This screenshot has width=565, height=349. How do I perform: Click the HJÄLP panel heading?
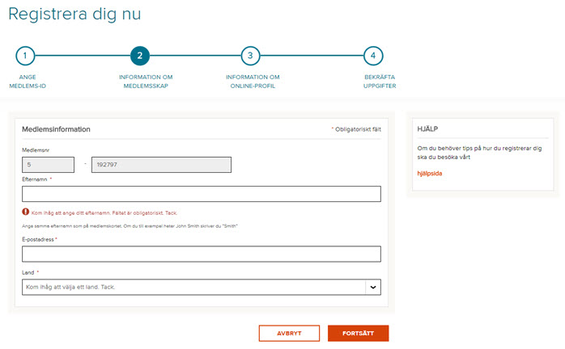(x=427, y=128)
